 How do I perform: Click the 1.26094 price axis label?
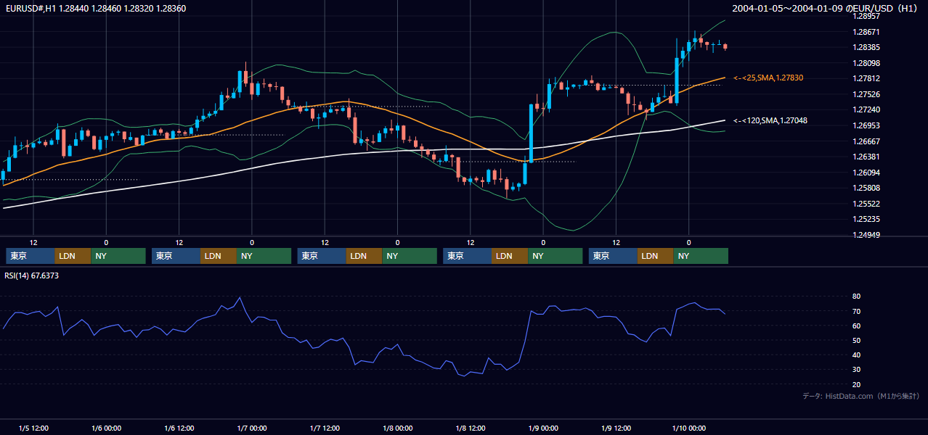pos(866,173)
